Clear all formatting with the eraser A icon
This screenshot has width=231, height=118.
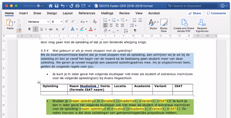click(x=95, y=22)
